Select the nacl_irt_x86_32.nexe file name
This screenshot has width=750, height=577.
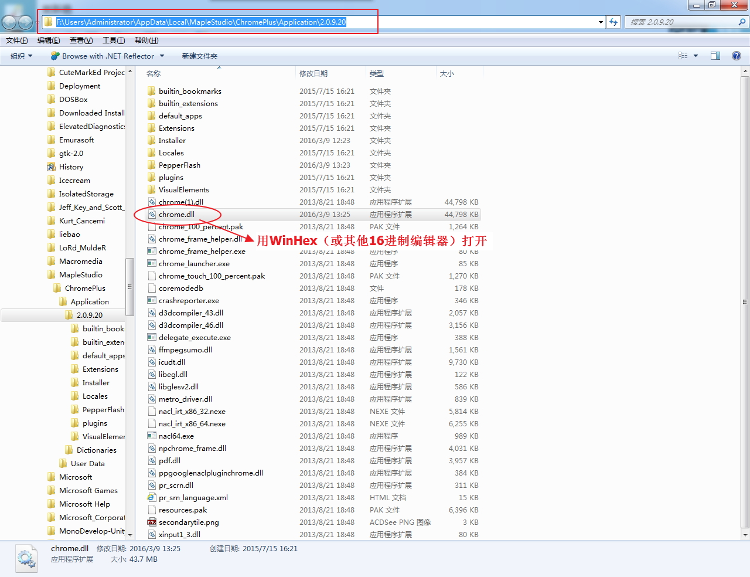click(192, 412)
